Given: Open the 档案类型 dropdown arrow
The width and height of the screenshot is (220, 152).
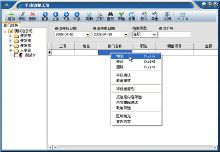Looking at the screenshot, I should click(154, 35).
